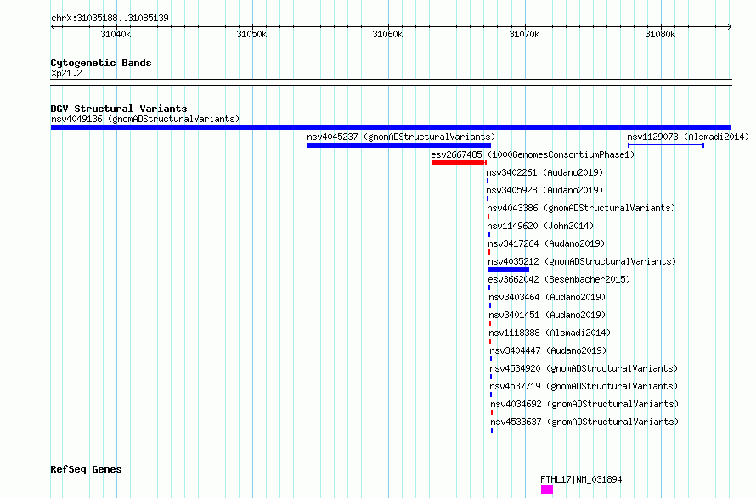The image size is (756, 498).
Task: Open nsv4045237 gnomAD variant label
Action: (401, 137)
